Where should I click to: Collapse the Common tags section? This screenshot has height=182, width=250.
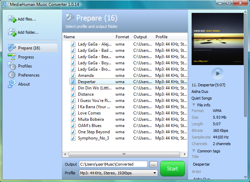[x=194, y=151]
